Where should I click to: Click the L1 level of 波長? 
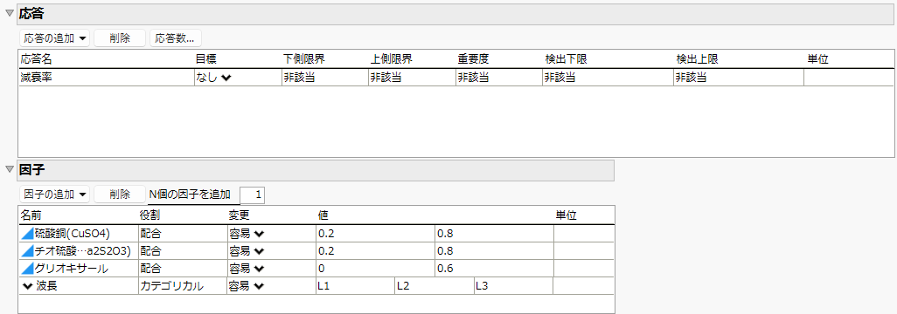click(x=355, y=287)
